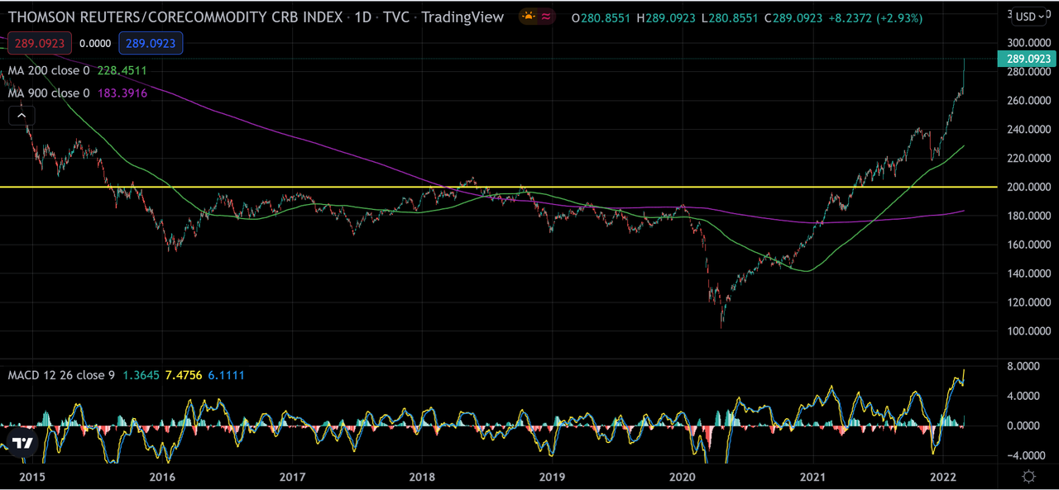
Task: Collapse the indicator legend with chevron button
Action: pyautogui.click(x=22, y=116)
